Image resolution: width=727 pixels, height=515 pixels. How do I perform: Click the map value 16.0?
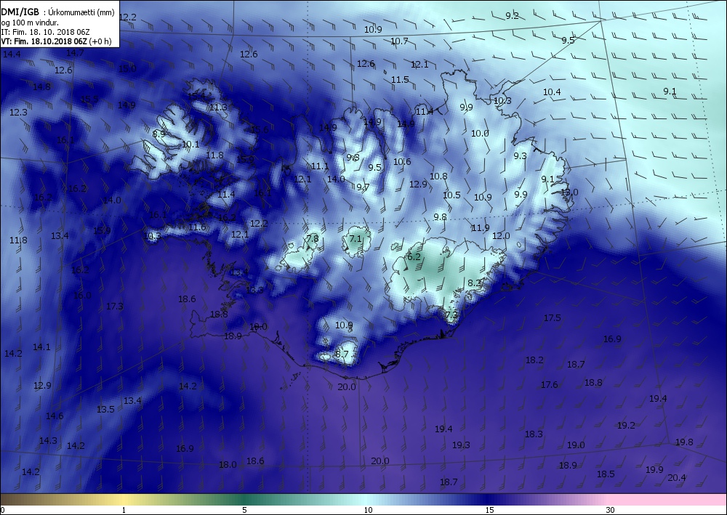[82, 296]
